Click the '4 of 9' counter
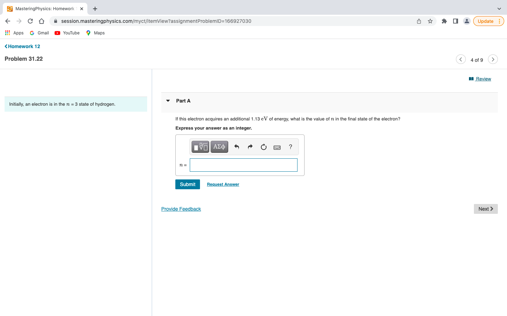 [477, 60]
